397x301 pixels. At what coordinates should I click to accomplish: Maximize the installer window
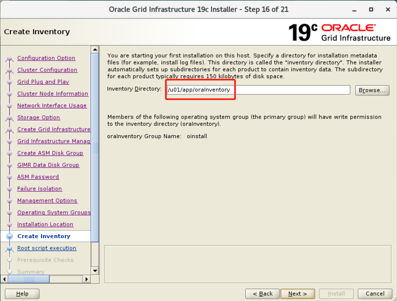(371, 9)
